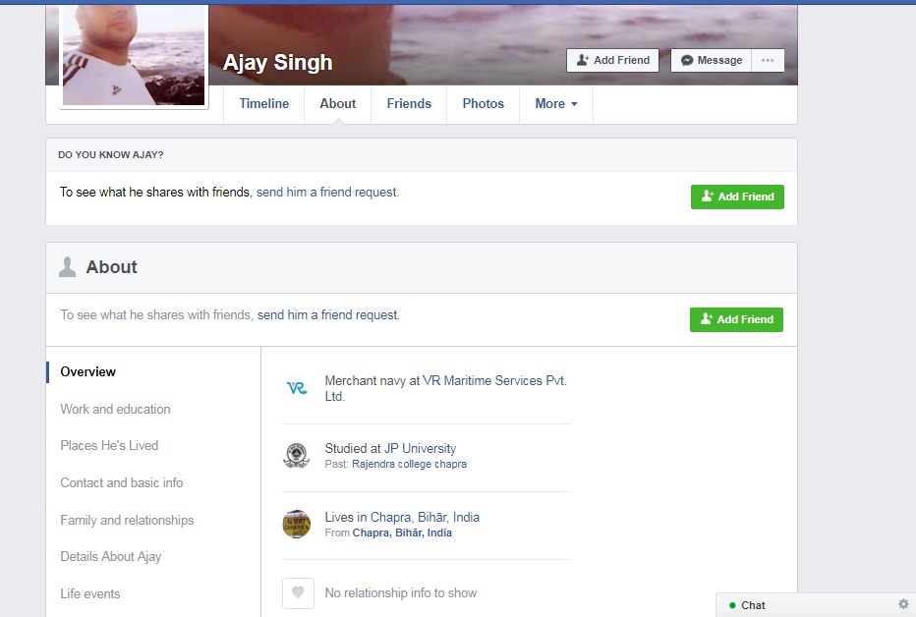Image resolution: width=916 pixels, height=617 pixels.
Task: Click the JP University crest icon
Action: point(297,456)
